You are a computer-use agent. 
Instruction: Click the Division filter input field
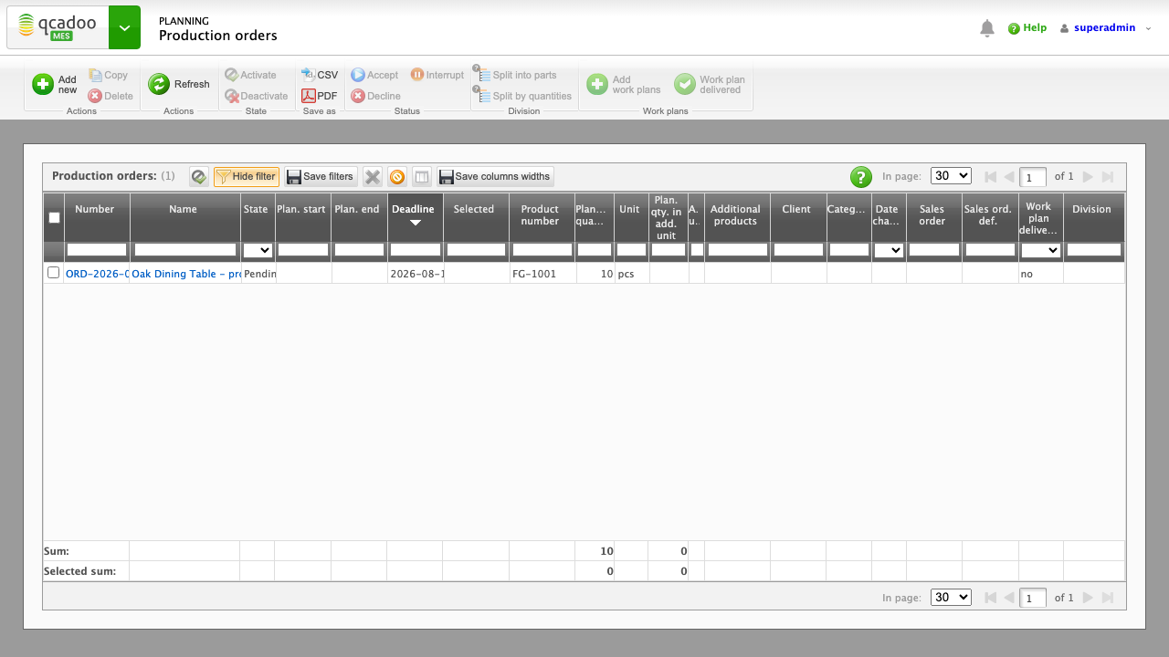click(x=1094, y=250)
